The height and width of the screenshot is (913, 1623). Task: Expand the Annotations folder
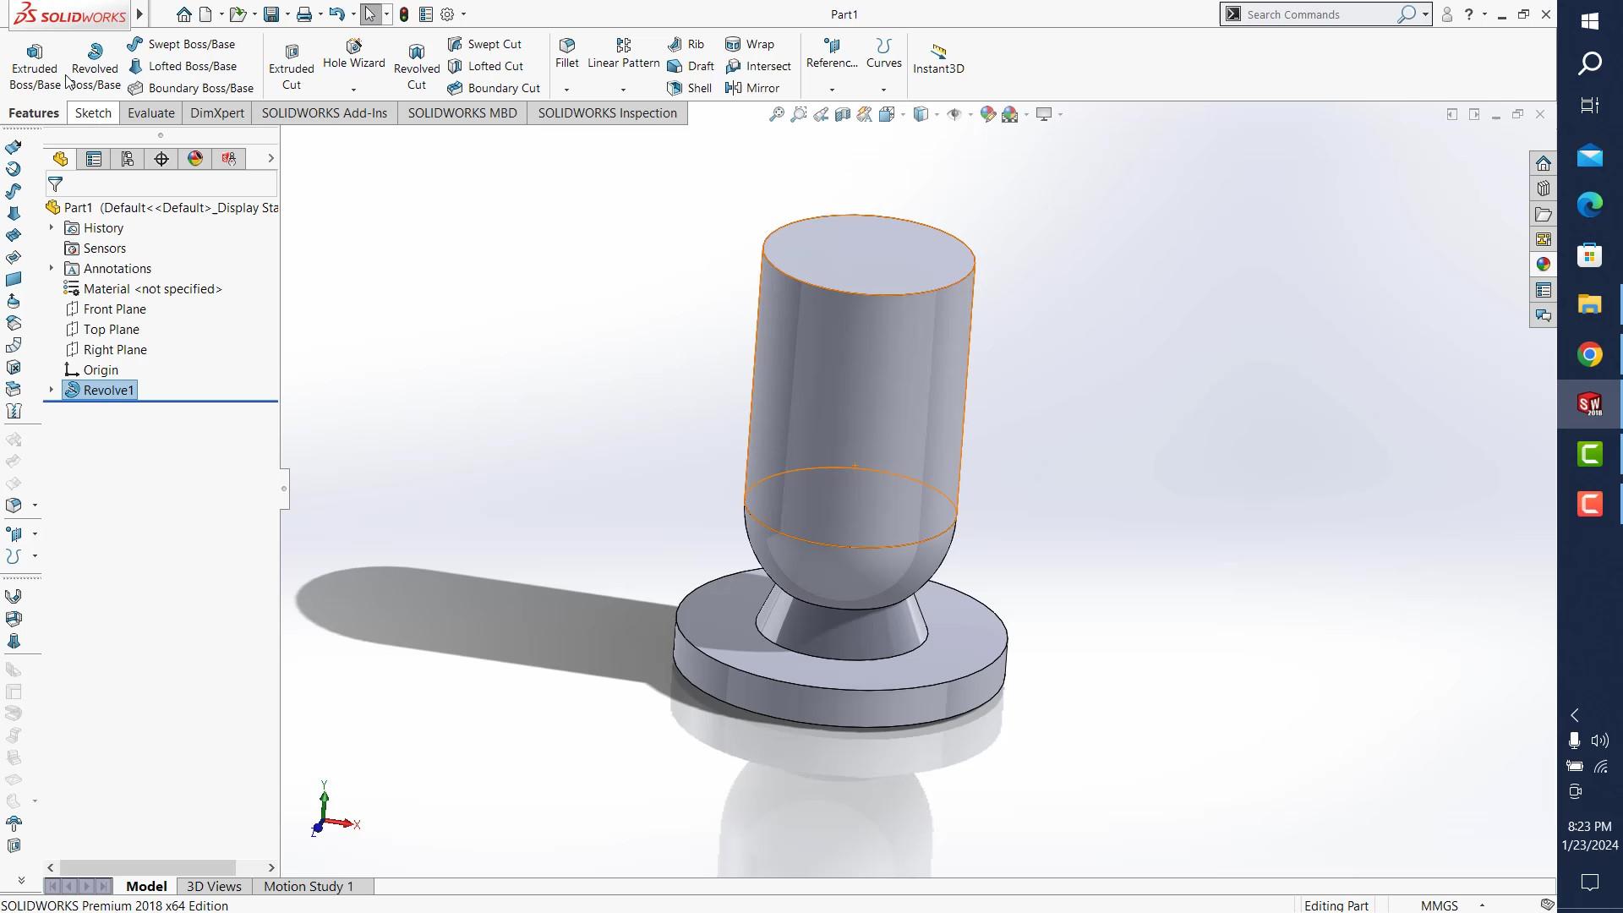(x=52, y=268)
